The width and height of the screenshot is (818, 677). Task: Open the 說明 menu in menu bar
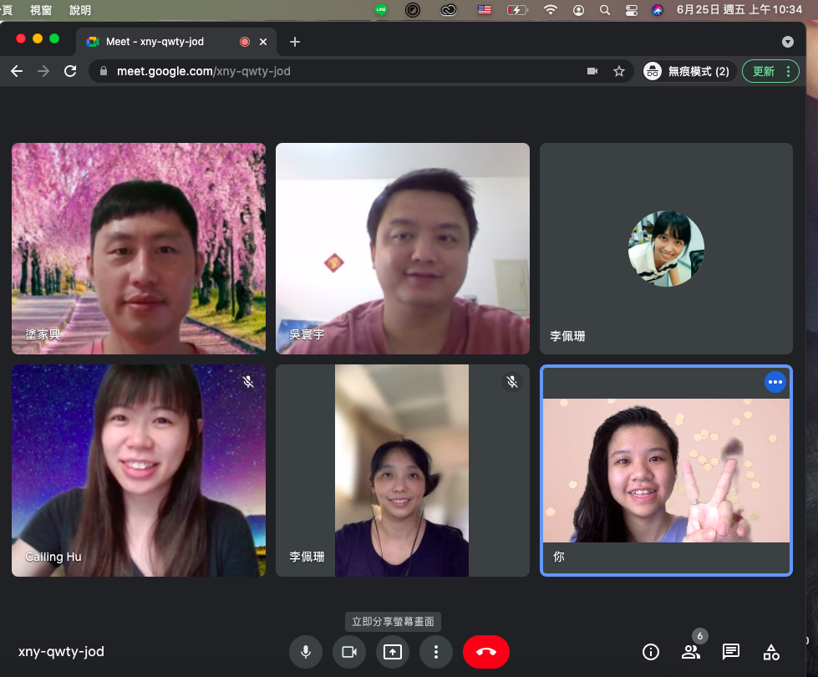tap(80, 10)
